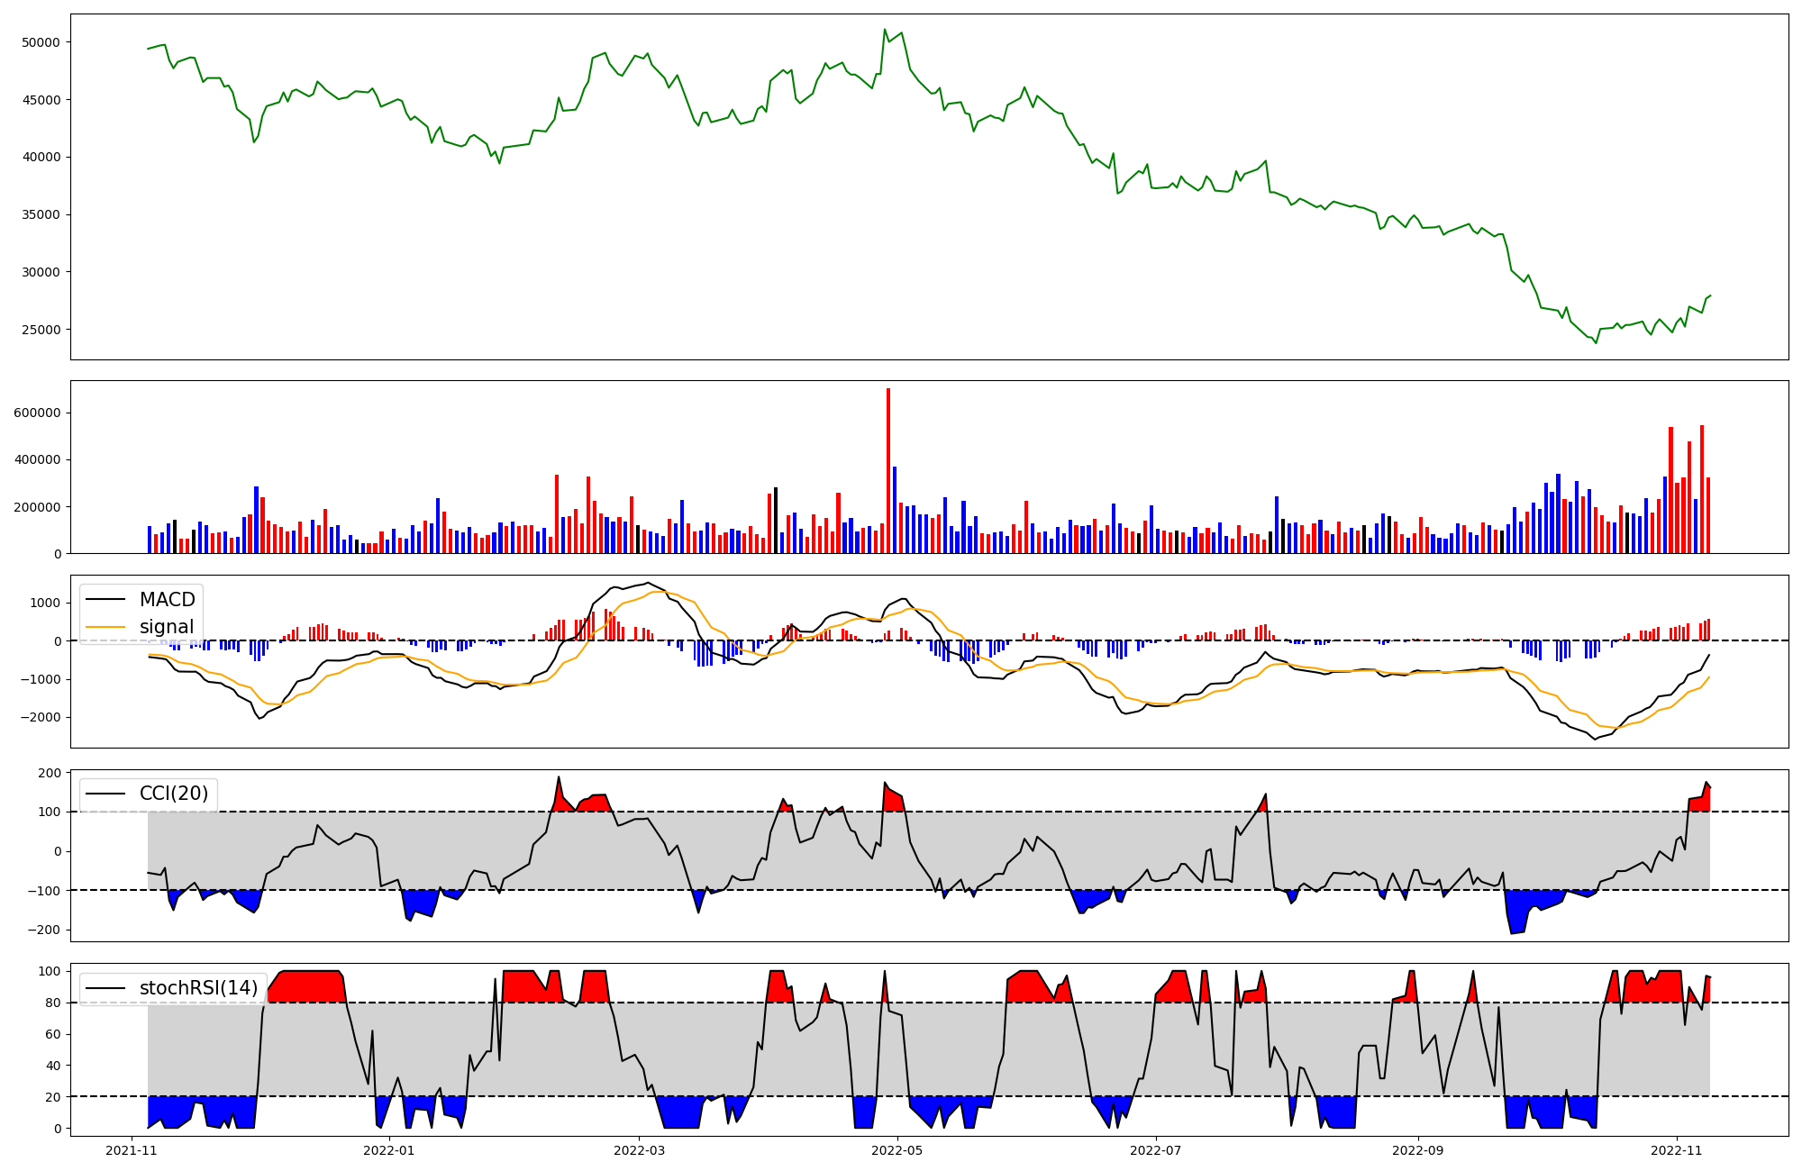This screenshot has height=1171, width=1802.
Task: Click the 2022-07 date tick label
Action: (1155, 1150)
